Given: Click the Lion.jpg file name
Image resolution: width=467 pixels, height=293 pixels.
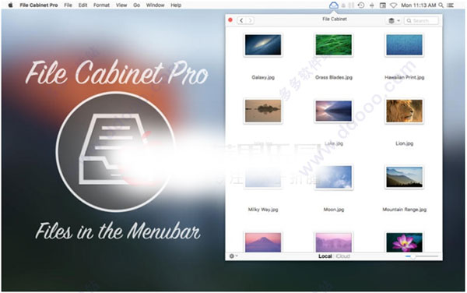Looking at the screenshot, I should pos(404,143).
